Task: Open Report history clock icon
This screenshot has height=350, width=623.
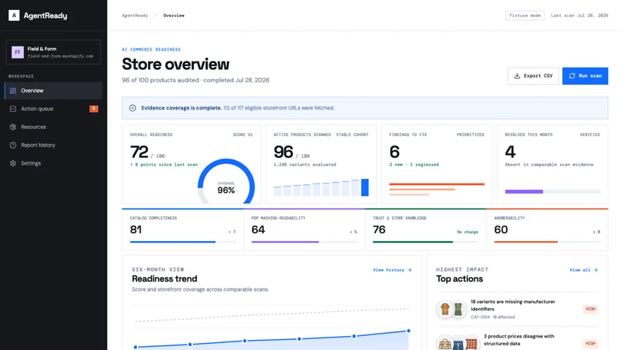Action: 13,145
